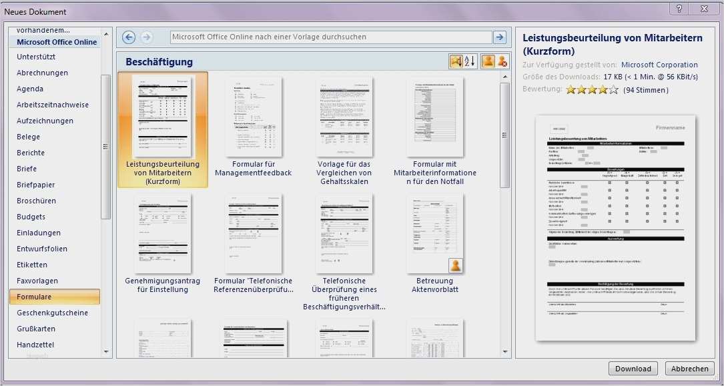Click the back navigation arrow

(x=128, y=37)
